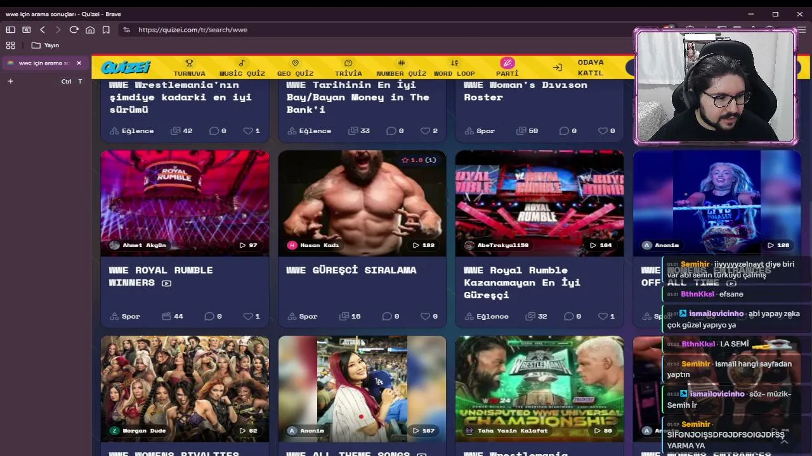The width and height of the screenshot is (812, 456).
Task: Bookmark this page with bookmark icon
Action: click(x=106, y=30)
